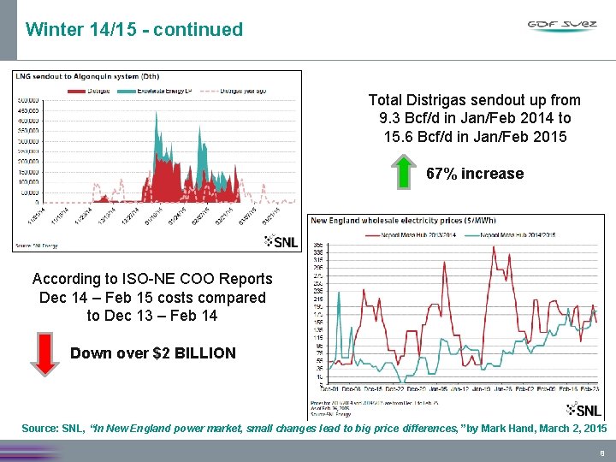Click the "Total Distrigas sendout up from" line
This screenshot has height=462, width=616.
475,100
